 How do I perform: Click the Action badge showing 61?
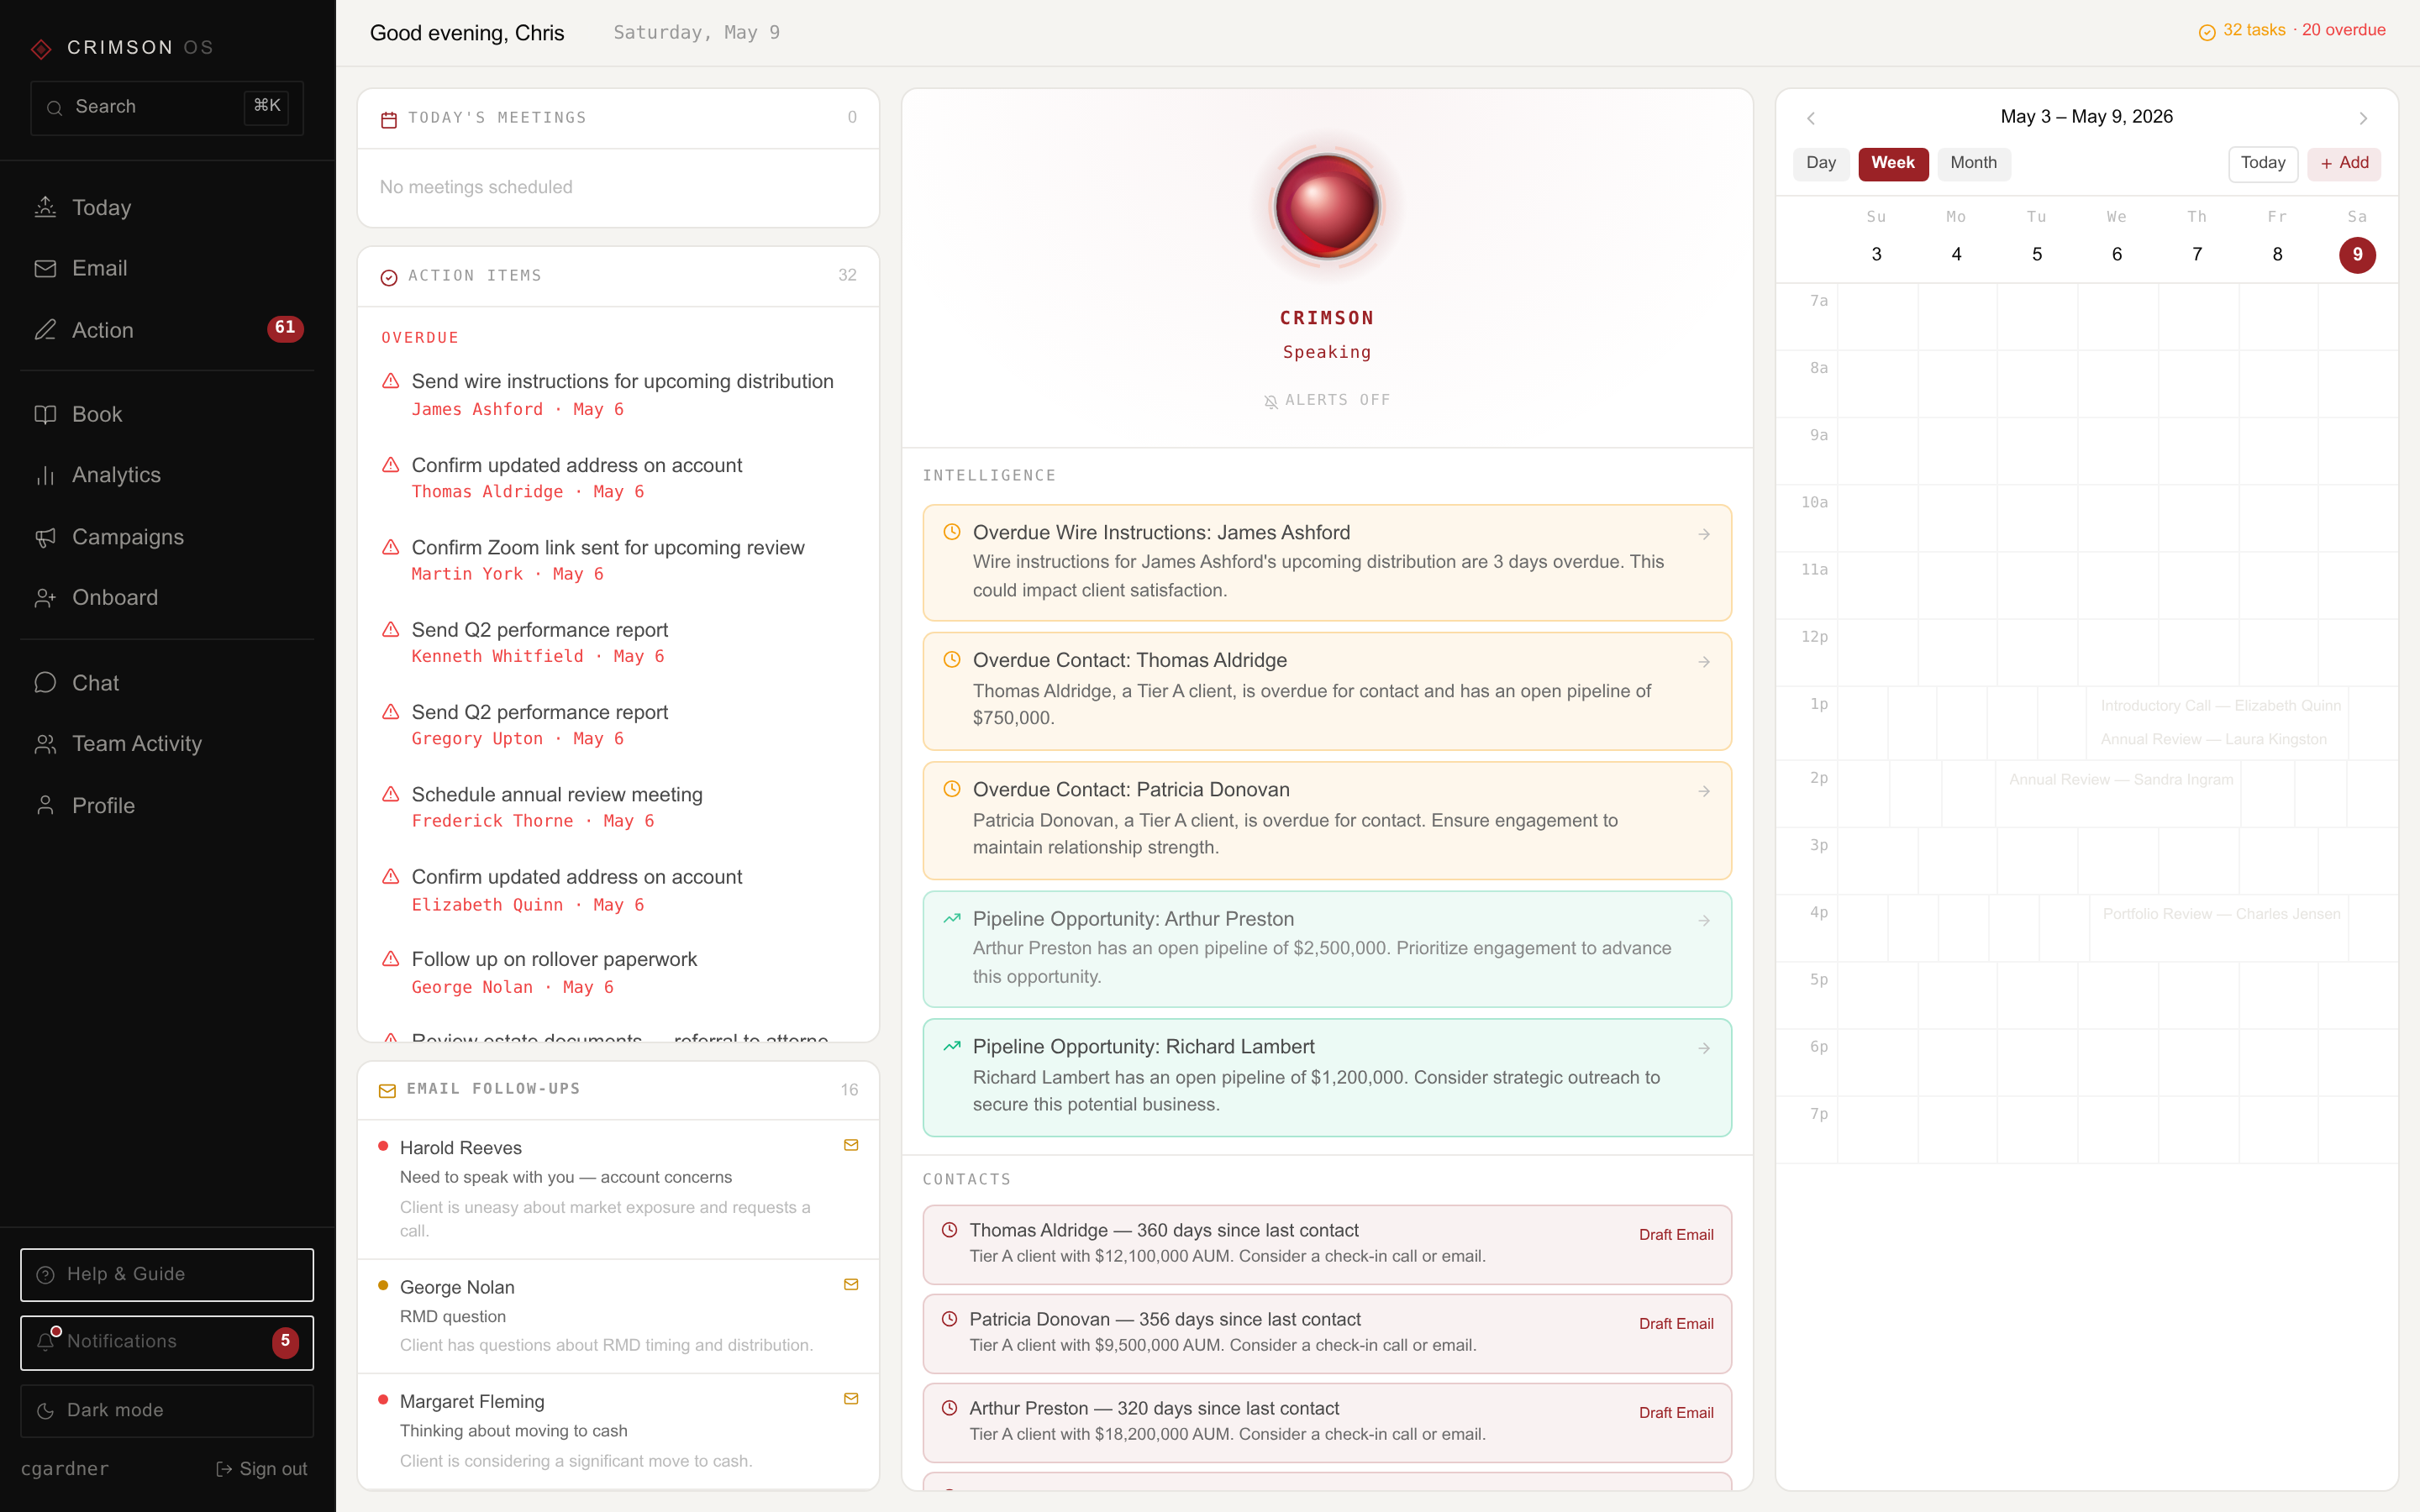[x=285, y=328]
